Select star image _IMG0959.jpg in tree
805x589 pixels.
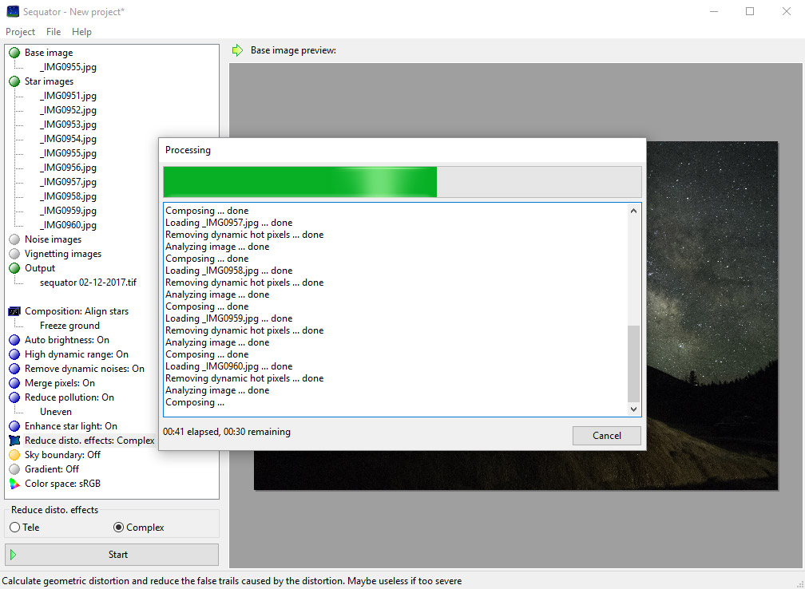[x=69, y=211]
